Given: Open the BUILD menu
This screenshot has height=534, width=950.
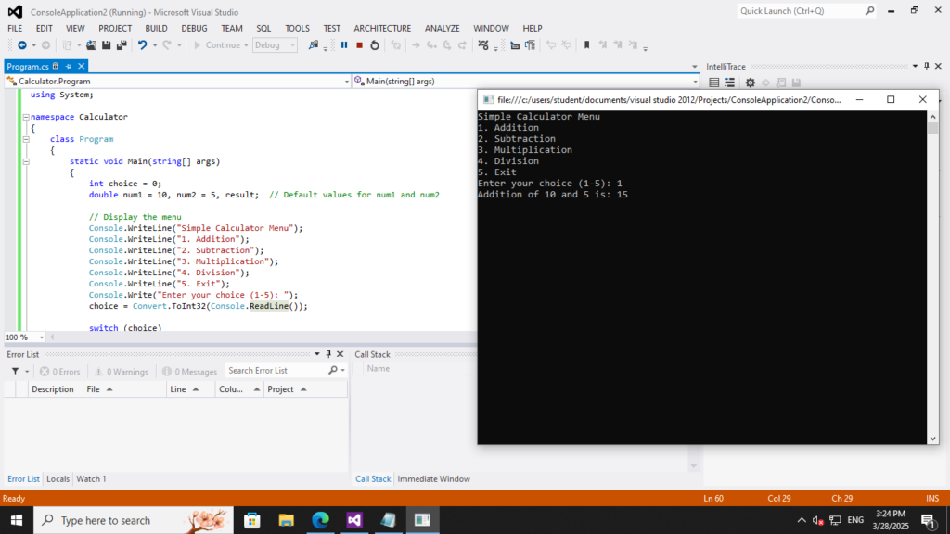Looking at the screenshot, I should coord(156,28).
